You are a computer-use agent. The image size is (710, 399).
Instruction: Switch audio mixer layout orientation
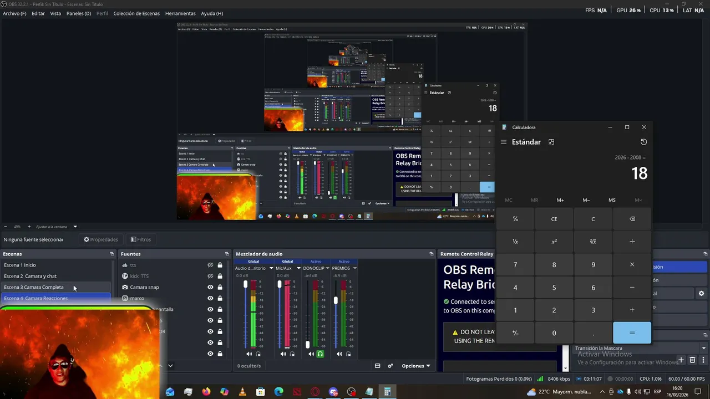(x=378, y=366)
